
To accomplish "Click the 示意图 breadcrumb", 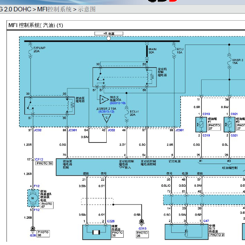I will pyautogui.click(x=86, y=9).
